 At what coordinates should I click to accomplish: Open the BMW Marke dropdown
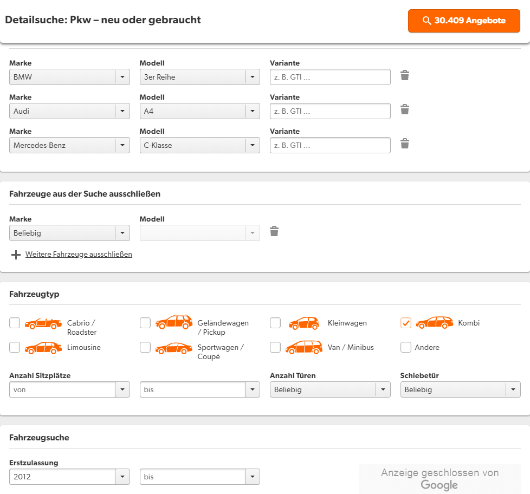[x=69, y=77]
